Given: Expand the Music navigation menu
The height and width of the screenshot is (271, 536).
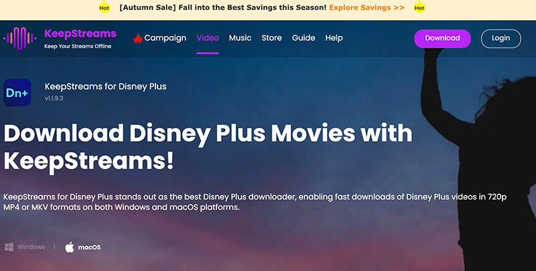Looking at the screenshot, I should point(240,38).
